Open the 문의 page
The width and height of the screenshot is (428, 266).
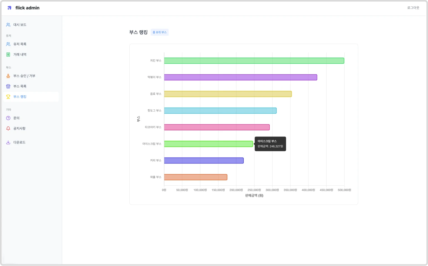click(x=31, y=118)
